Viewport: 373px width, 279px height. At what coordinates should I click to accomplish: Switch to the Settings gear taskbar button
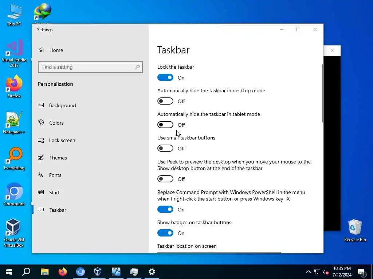point(152,272)
